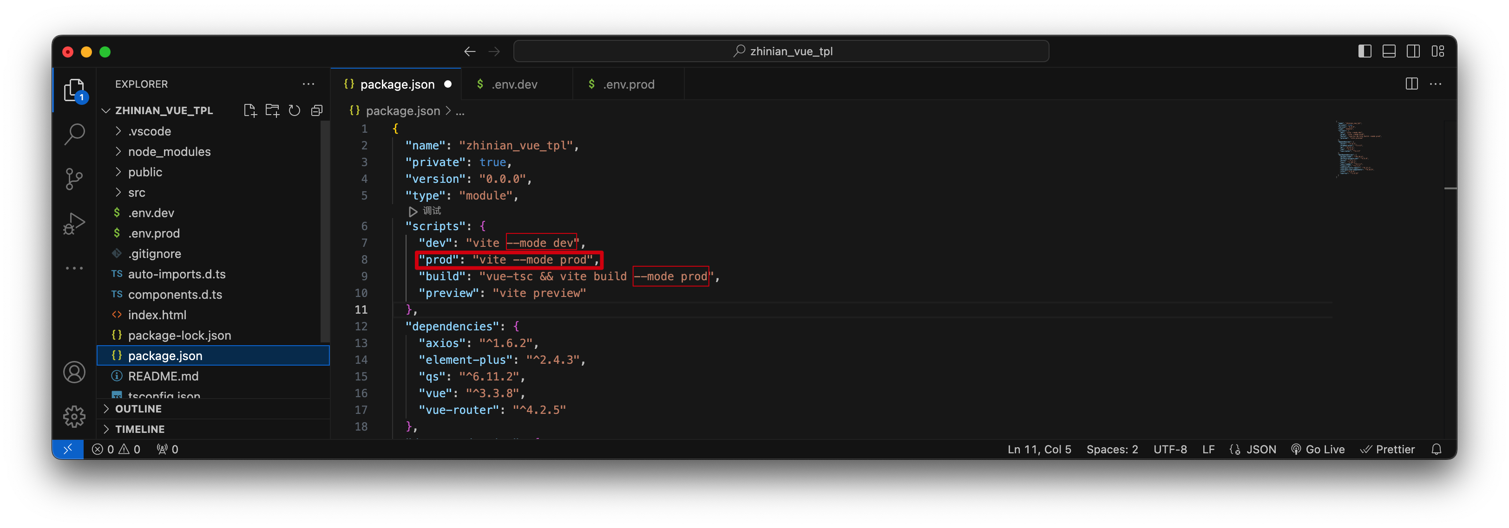Screen dimensions: 1509x528
Task: Click the "preview" script line
Action: click(x=502, y=293)
